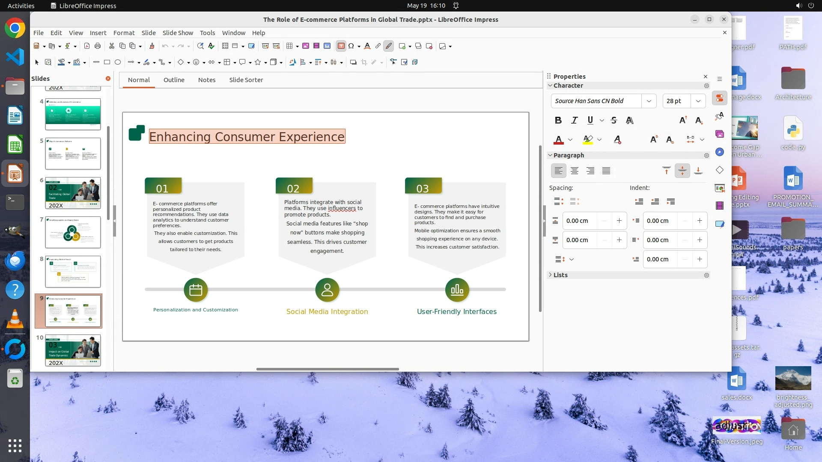Toggle Strikethrough formatting button
The height and width of the screenshot is (462, 822).
click(614, 120)
